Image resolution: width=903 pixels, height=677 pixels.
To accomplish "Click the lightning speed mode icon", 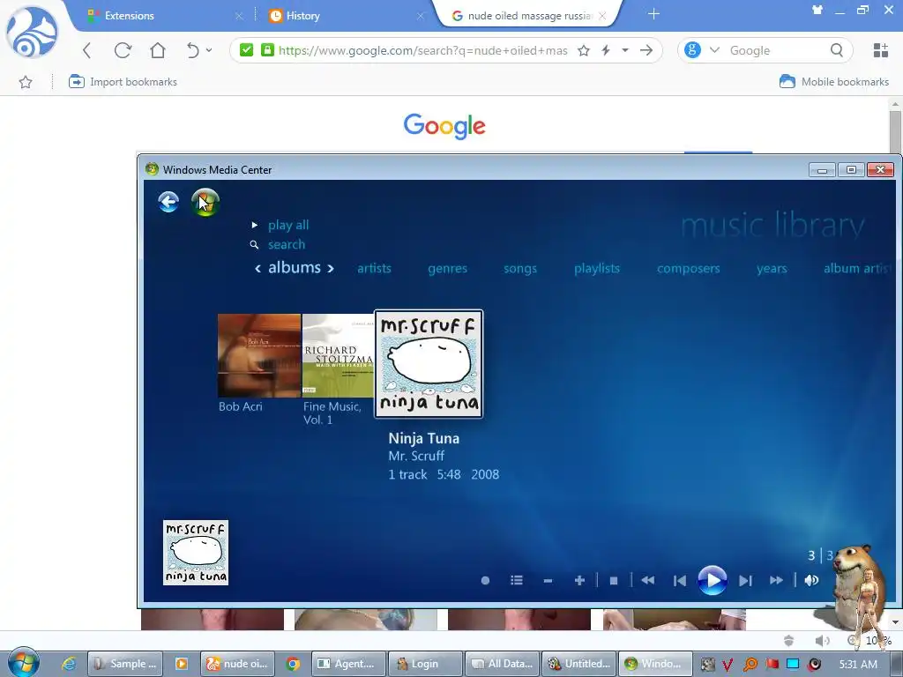I will [606, 50].
